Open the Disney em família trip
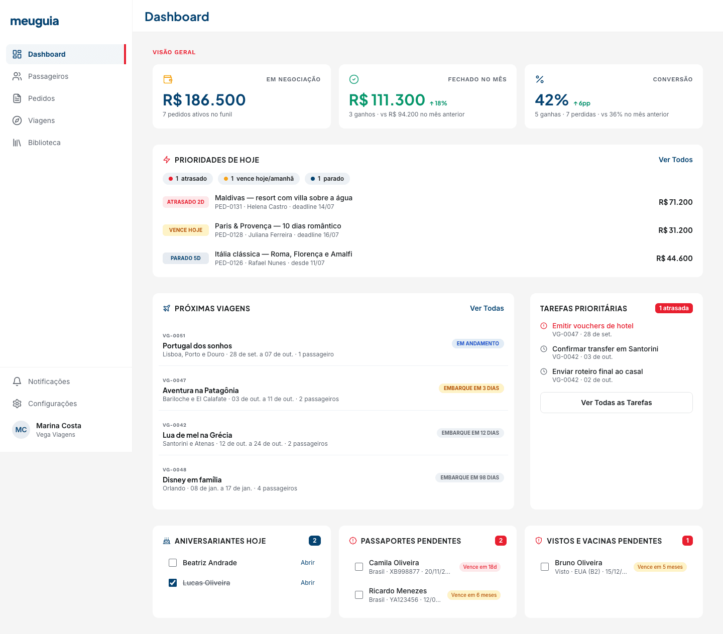 tap(333, 477)
